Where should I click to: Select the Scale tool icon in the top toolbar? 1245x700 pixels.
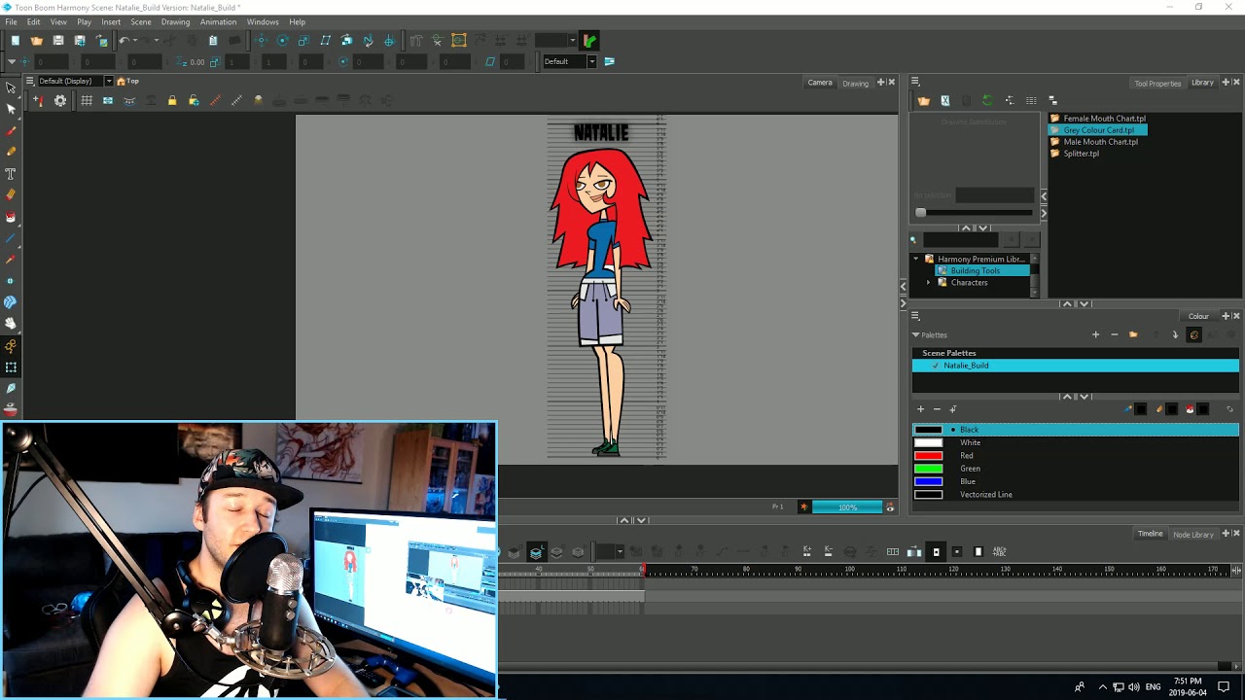[303, 41]
